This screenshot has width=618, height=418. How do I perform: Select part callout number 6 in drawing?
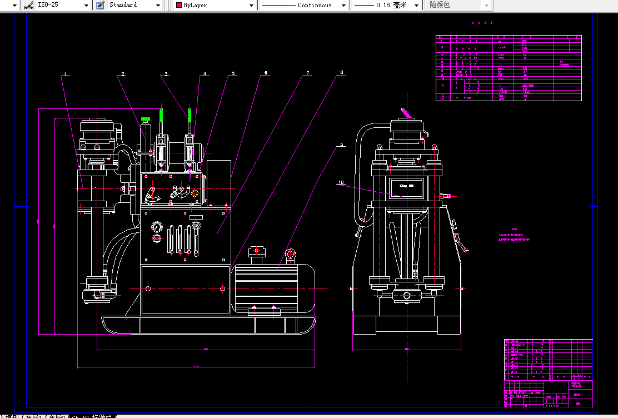266,73
